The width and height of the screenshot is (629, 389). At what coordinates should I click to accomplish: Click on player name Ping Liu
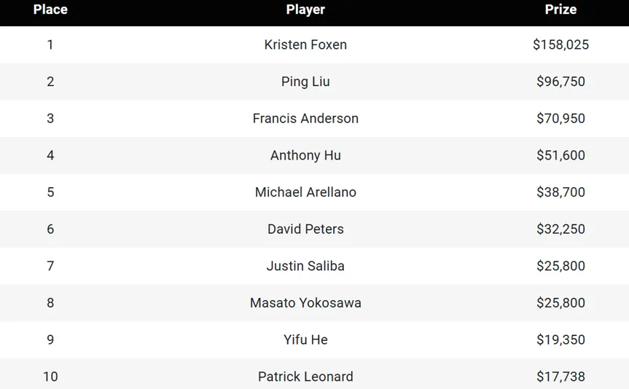tap(305, 82)
